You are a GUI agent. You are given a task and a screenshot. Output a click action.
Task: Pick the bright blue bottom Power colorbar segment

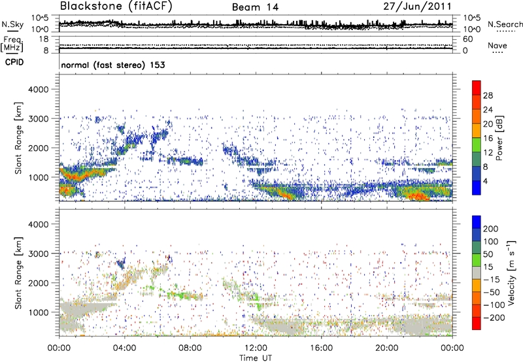point(477,188)
